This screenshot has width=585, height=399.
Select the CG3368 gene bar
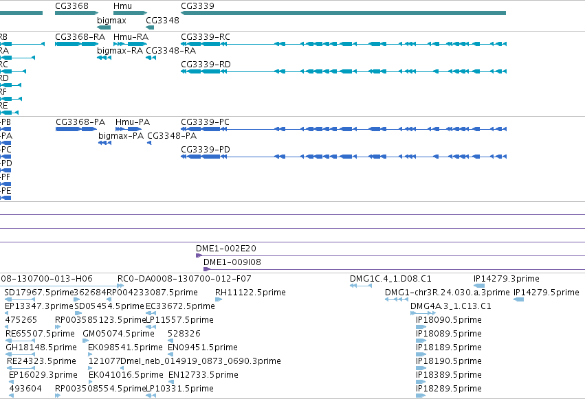pyautogui.click(x=76, y=13)
